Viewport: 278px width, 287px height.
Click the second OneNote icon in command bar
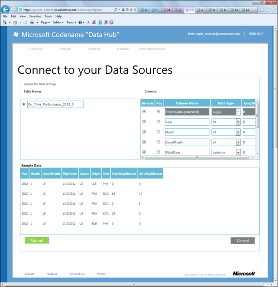pos(106,23)
